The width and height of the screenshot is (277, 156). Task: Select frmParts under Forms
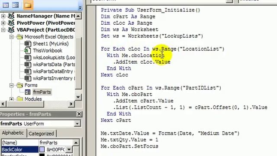pyautogui.click(x=42, y=92)
